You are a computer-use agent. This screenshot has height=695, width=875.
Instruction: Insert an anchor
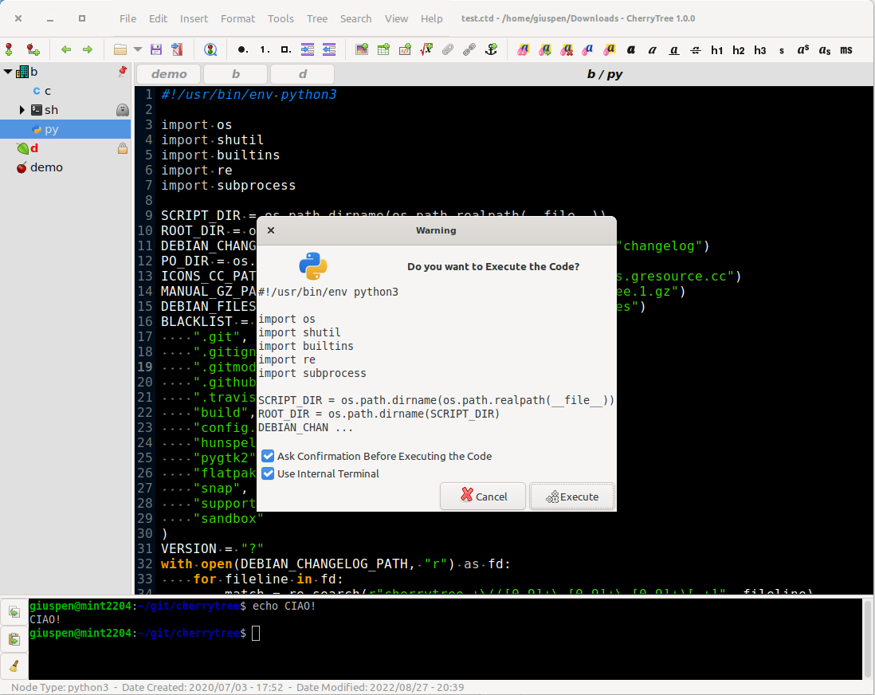[x=492, y=49]
